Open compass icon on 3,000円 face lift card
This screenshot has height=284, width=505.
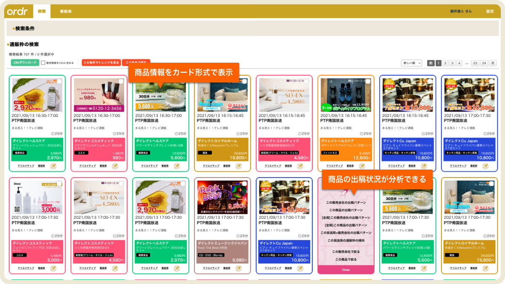(53, 268)
